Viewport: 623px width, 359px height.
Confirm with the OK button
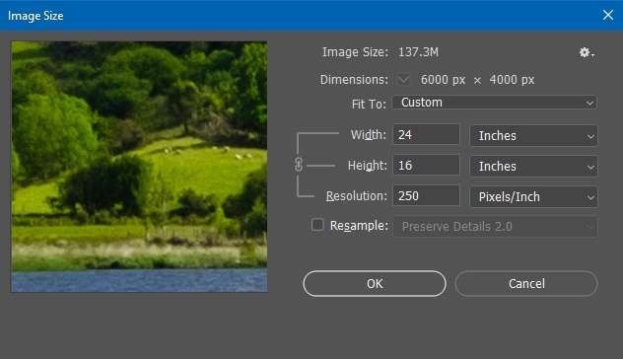tap(375, 283)
